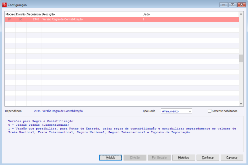Open the Tipo Dado Alfanumérico dropdown
Viewport: 248px width, 165px height.
(176, 111)
